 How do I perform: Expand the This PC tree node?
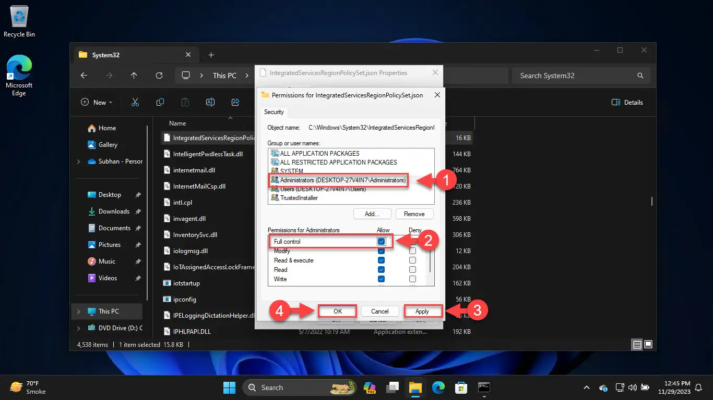click(x=79, y=311)
